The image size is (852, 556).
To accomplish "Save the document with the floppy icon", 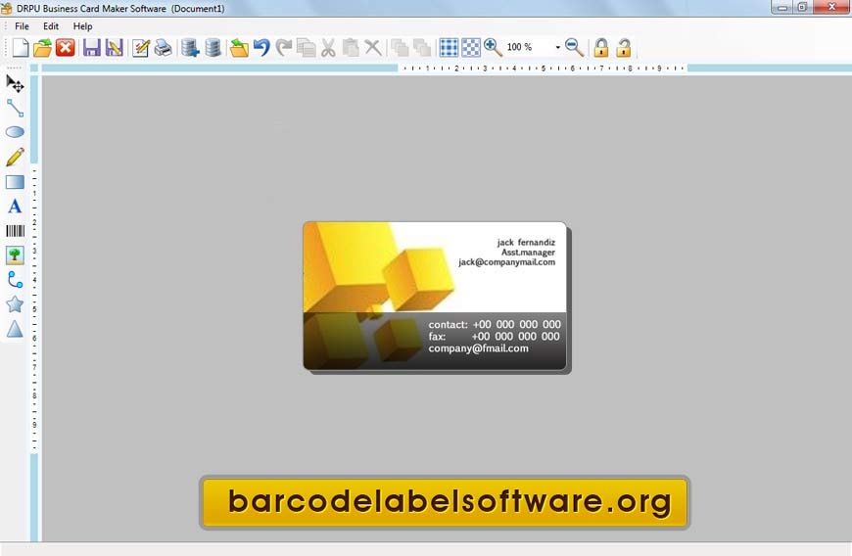I will coord(91,48).
